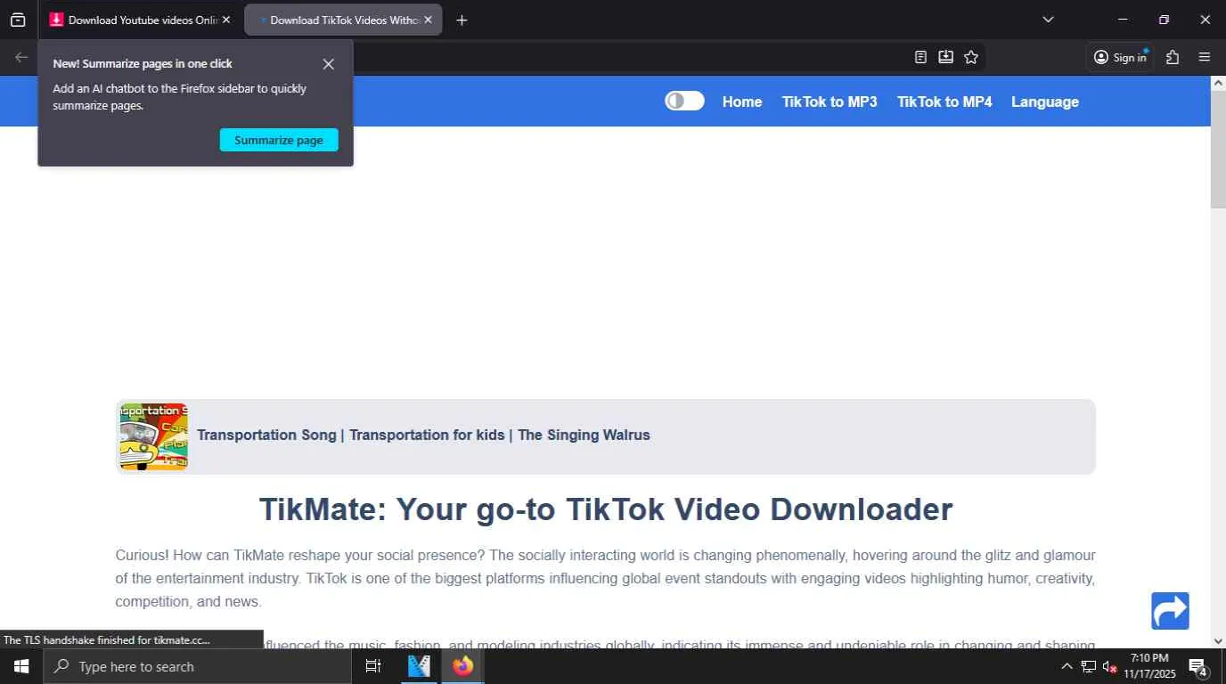Open the TikTok to MP3 page
Image resolution: width=1226 pixels, height=684 pixels.
830,102
